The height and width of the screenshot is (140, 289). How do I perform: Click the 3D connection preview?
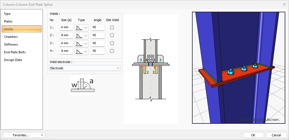239,68
